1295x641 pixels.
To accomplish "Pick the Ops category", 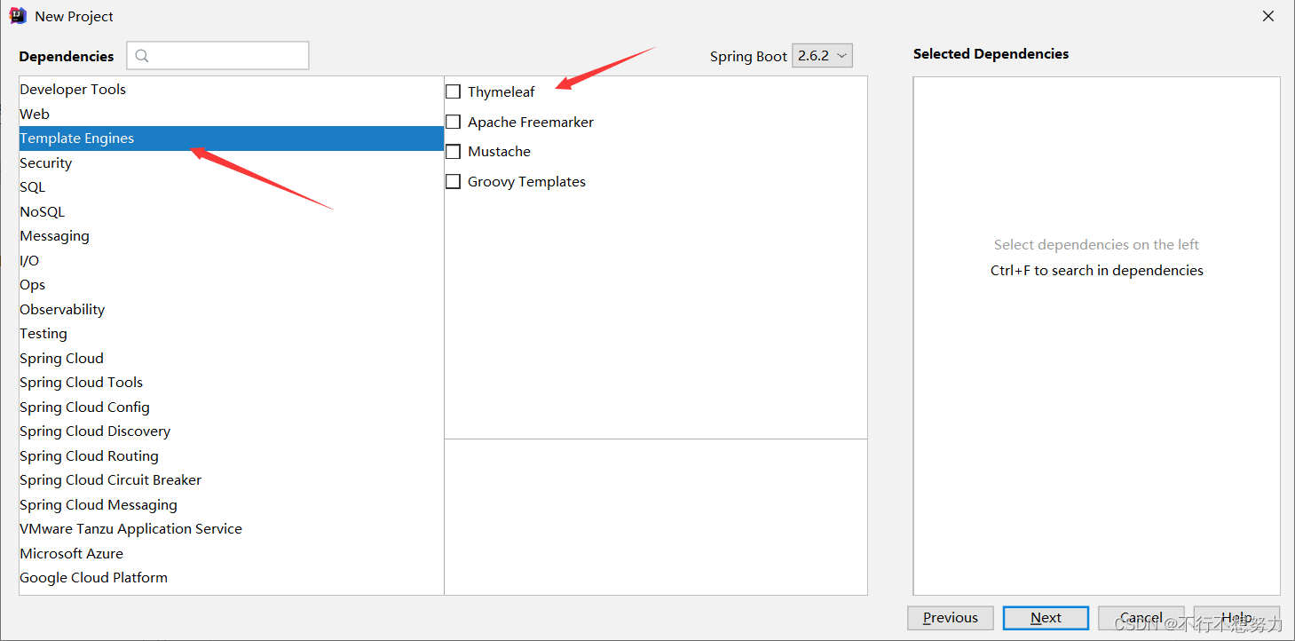I will point(231,285).
